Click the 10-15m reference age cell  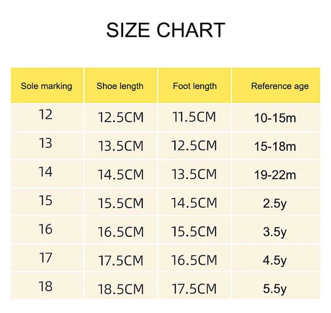(275, 118)
